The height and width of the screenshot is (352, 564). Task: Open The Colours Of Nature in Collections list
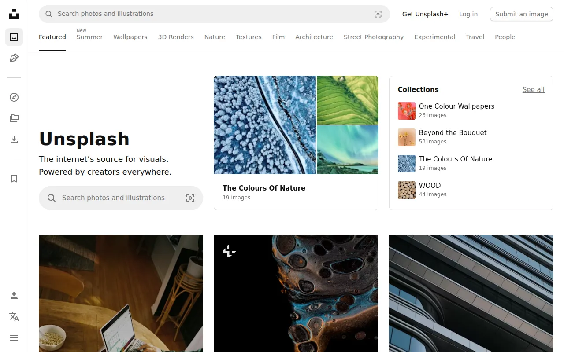click(x=456, y=159)
